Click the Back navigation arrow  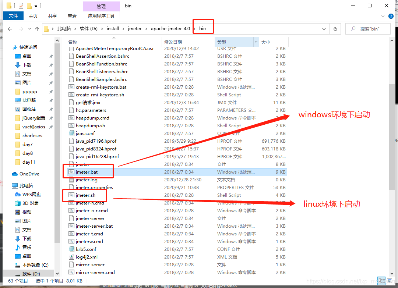click(x=10, y=29)
